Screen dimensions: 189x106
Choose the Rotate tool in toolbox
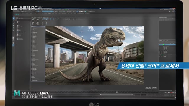[14, 28]
